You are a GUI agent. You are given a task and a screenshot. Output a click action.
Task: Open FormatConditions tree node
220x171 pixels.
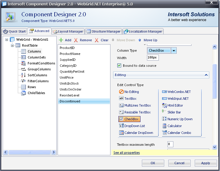41,63
